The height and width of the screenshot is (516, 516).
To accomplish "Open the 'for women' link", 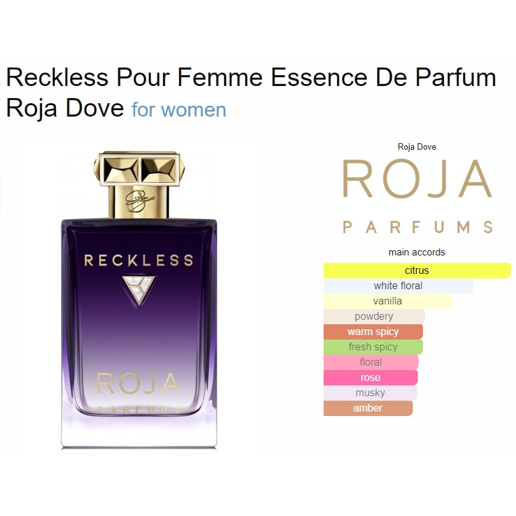I will point(179,110).
